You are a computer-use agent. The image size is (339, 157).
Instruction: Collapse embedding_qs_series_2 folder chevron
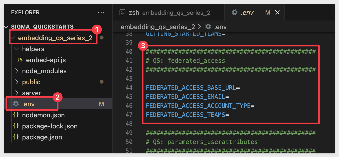pos(13,38)
